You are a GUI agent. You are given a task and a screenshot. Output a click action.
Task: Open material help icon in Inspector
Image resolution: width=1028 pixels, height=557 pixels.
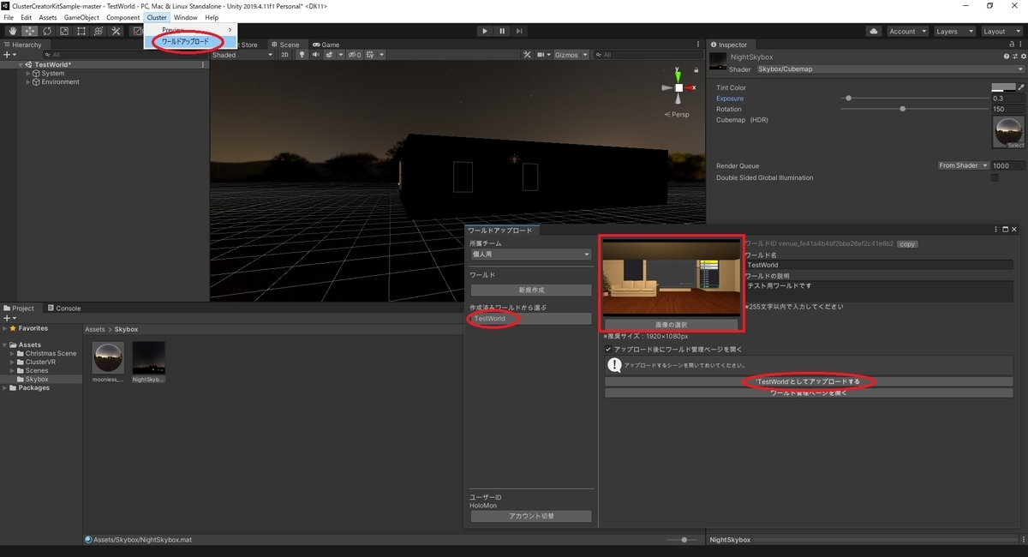[x=1007, y=57]
